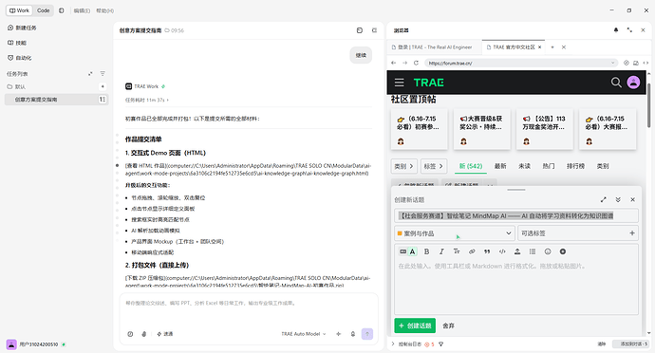
Task: Click the topic title input field
Action: point(516,215)
